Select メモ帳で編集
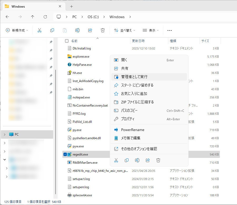The height and width of the screenshot is (205, 237). click(x=149, y=138)
